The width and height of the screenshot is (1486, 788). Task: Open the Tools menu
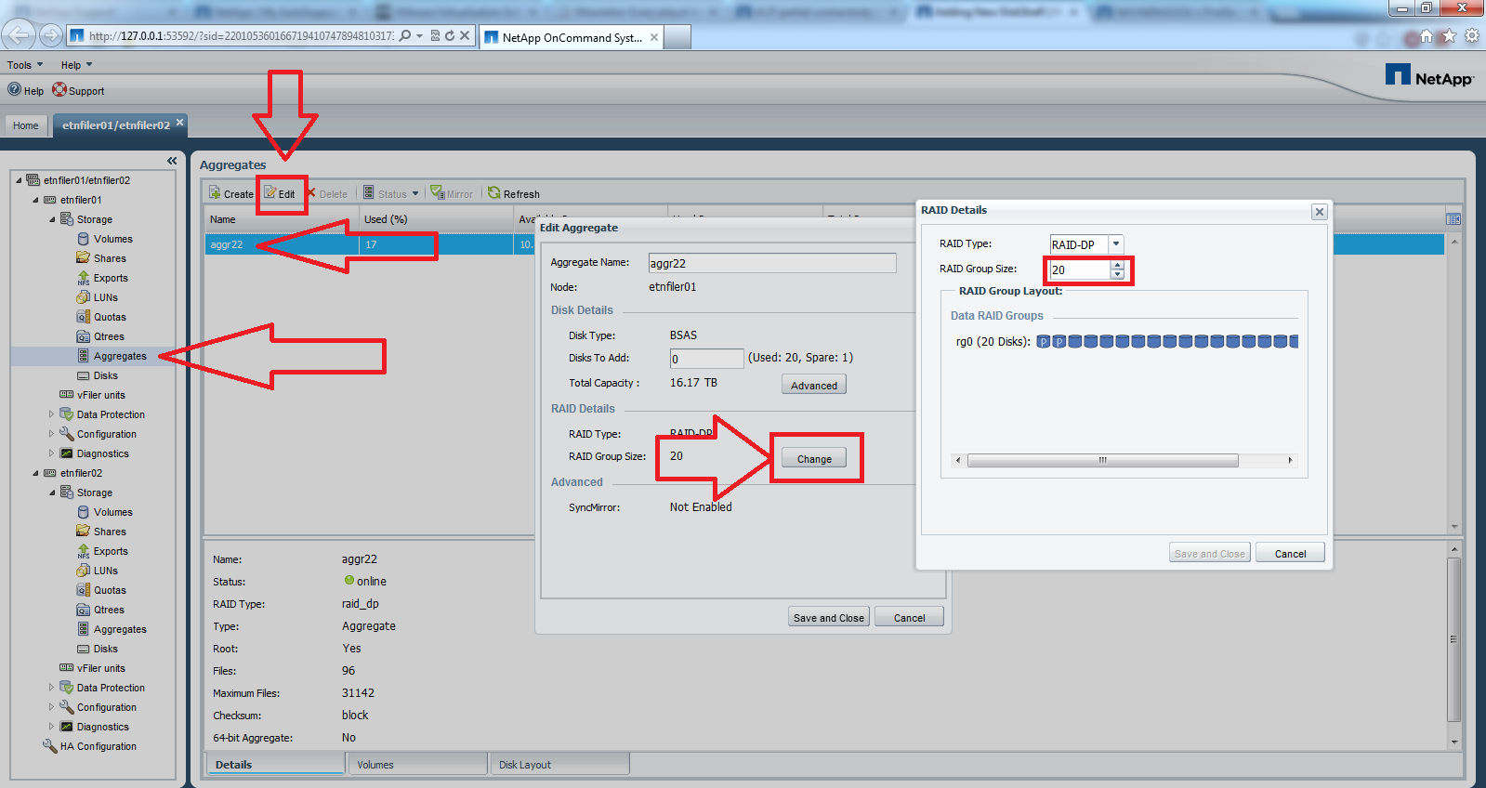(24, 65)
